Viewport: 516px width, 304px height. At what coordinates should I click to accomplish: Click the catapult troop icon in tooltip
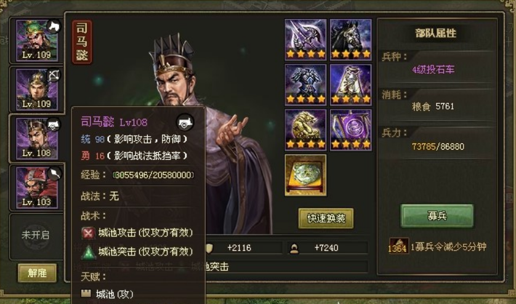point(185,122)
